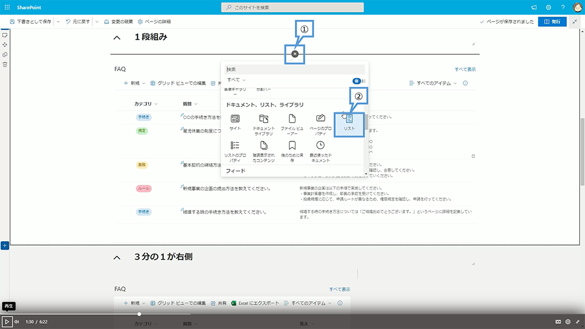Click the blue plus add section button
Screen dimensions: 585x329
5,245
